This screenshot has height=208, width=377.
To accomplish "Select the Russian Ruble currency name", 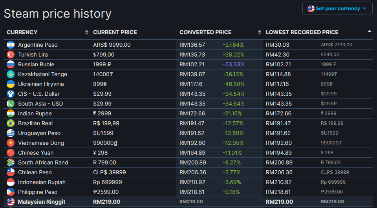I will click(x=36, y=64).
